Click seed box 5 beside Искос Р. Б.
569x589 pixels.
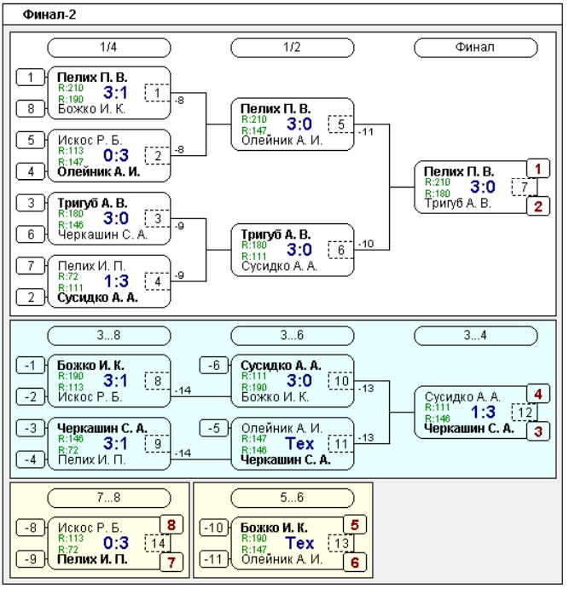pos(31,140)
